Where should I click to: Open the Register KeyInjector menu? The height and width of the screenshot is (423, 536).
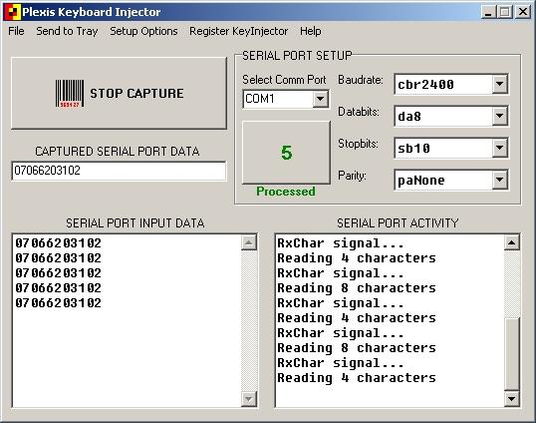[x=238, y=31]
